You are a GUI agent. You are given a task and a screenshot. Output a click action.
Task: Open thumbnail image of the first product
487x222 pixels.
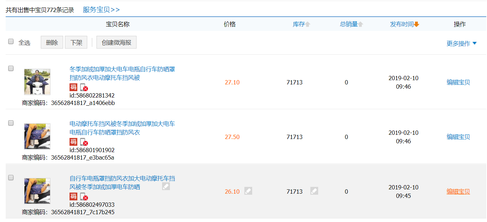pyautogui.click(x=37, y=82)
